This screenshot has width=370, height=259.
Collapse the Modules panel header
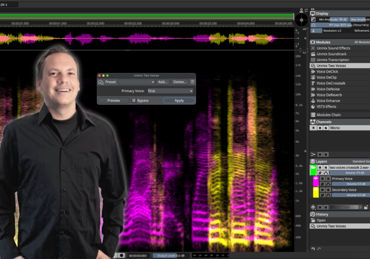click(340, 42)
